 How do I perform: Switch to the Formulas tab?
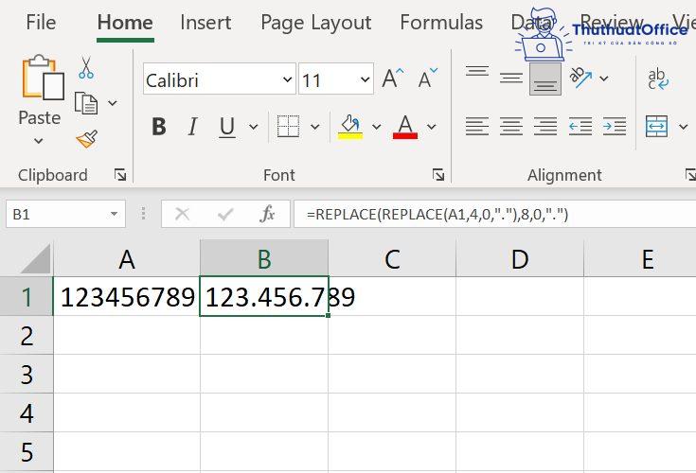(441, 22)
